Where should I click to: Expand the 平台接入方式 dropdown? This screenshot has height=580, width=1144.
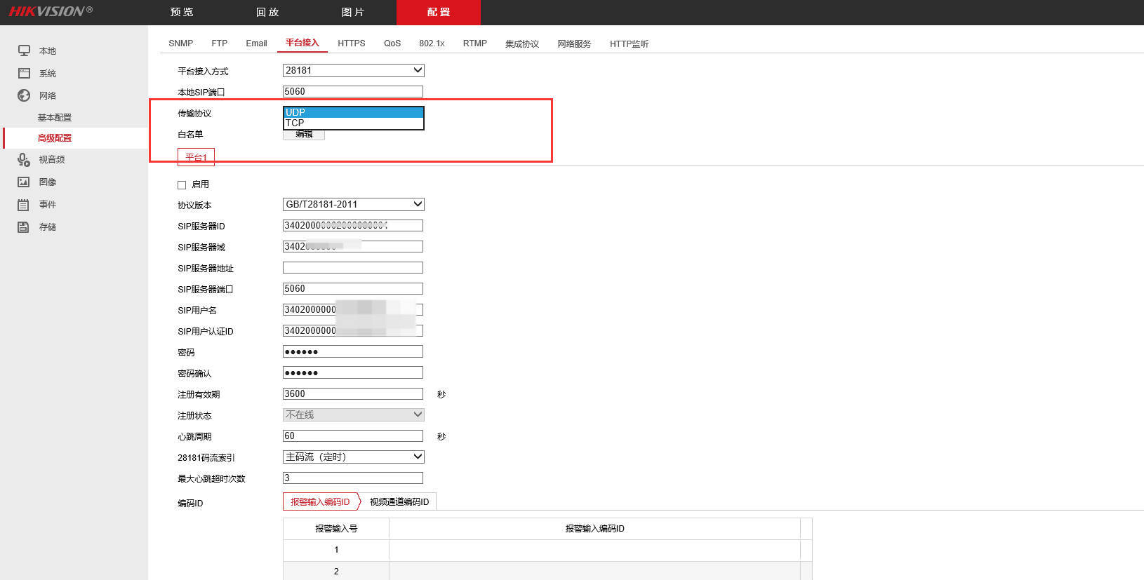(354, 70)
